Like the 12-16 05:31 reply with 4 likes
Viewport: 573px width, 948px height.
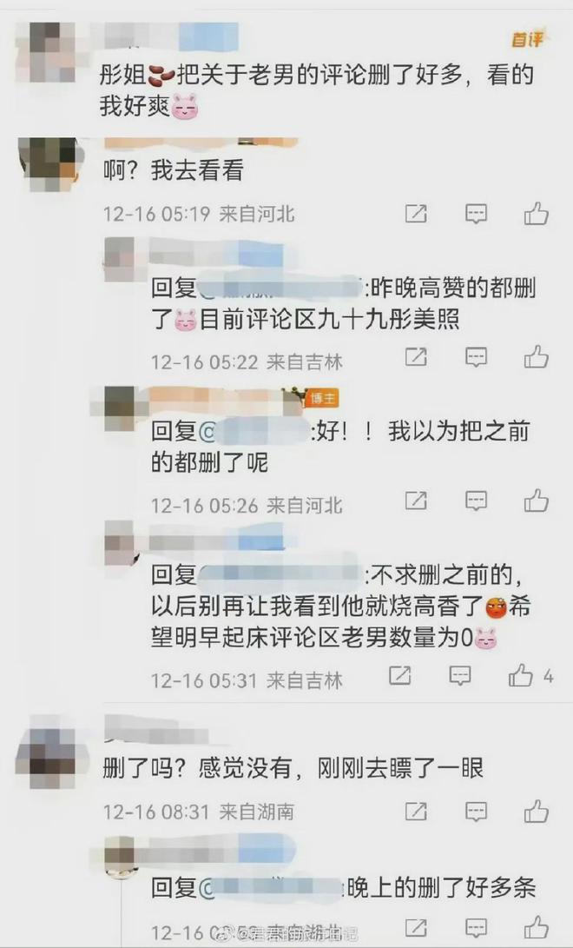(520, 675)
